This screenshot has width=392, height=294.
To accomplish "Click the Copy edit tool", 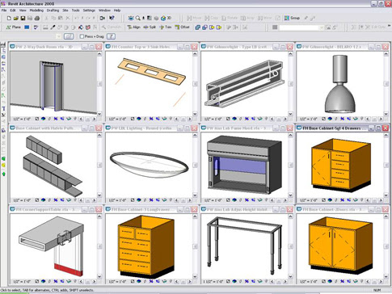I will coord(212,18).
